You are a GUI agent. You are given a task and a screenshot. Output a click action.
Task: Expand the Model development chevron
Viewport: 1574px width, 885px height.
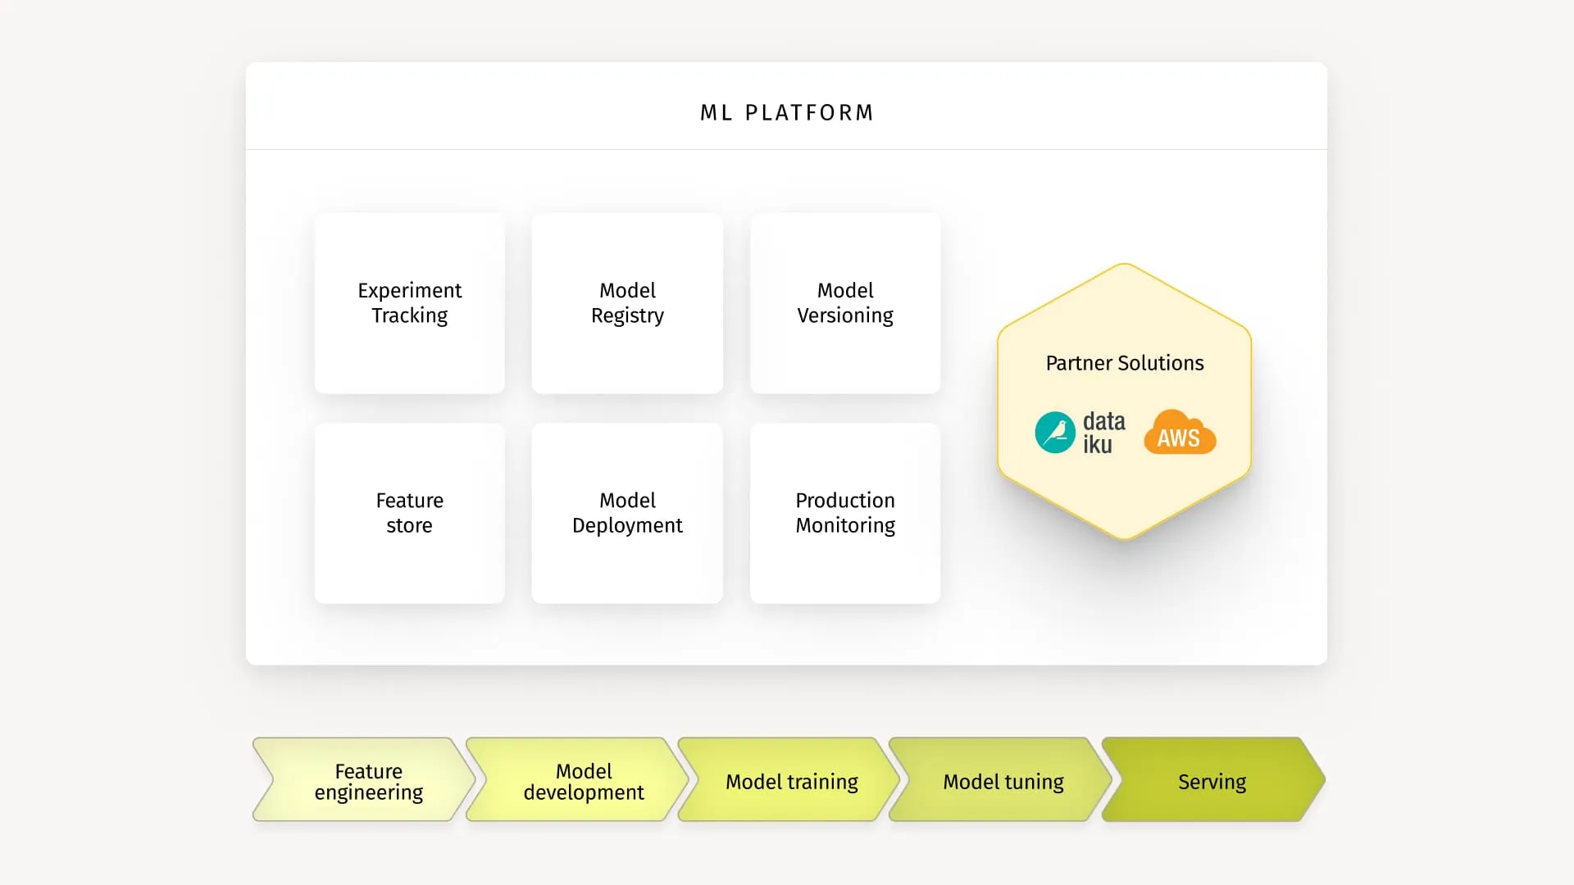click(x=582, y=781)
